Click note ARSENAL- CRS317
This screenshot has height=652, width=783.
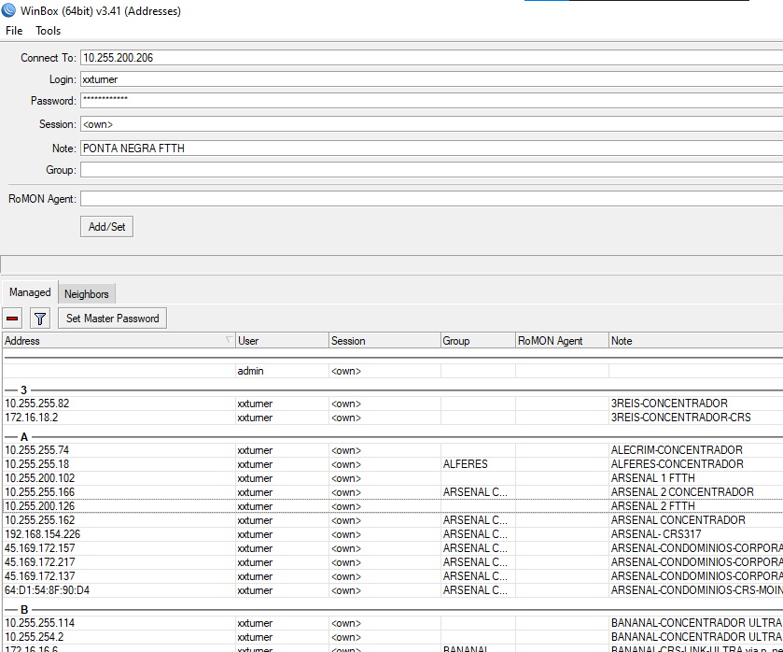click(x=656, y=534)
